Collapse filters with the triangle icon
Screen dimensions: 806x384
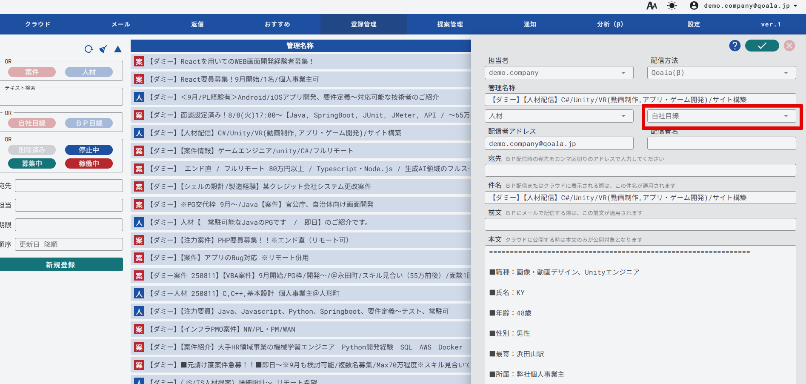click(118, 49)
